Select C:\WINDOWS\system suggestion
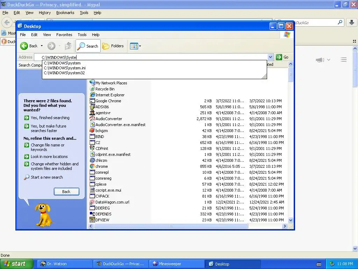The image size is (358, 269). click(x=62, y=63)
